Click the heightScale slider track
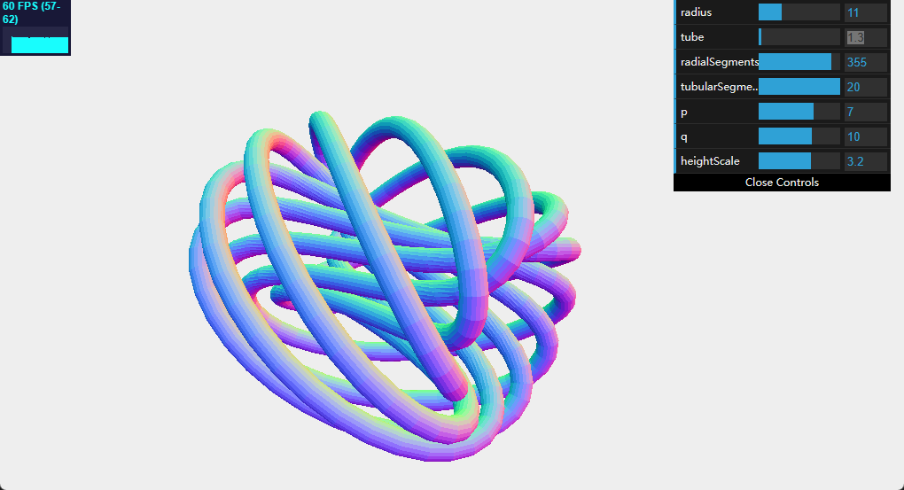 (799, 161)
